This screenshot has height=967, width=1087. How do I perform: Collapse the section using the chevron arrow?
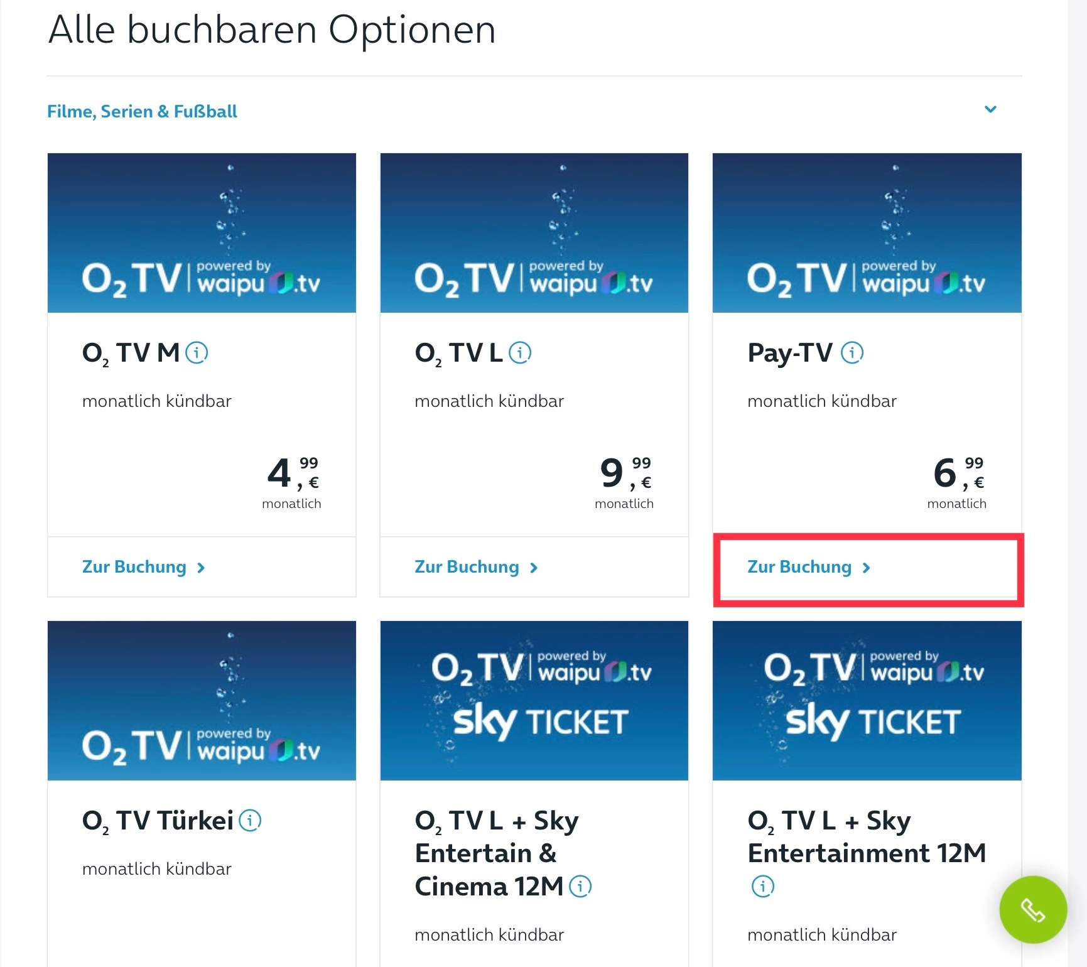pos(990,110)
